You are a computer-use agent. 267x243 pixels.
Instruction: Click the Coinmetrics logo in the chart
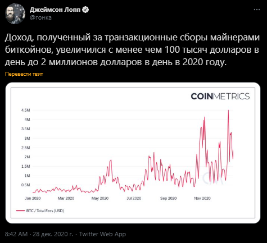(x=220, y=97)
